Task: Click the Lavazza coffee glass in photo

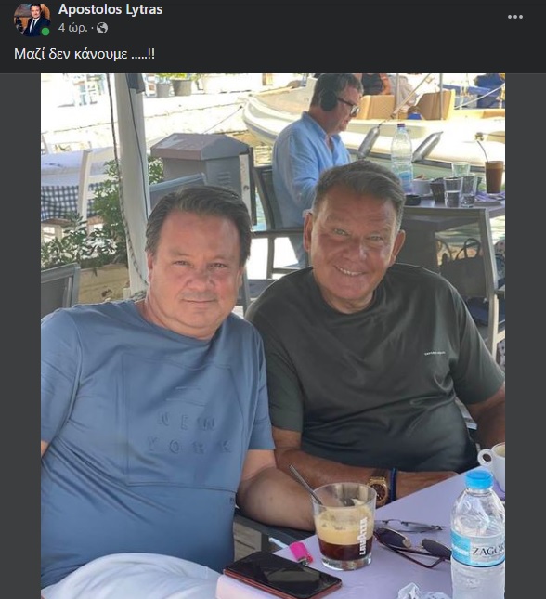Action: [x=344, y=526]
